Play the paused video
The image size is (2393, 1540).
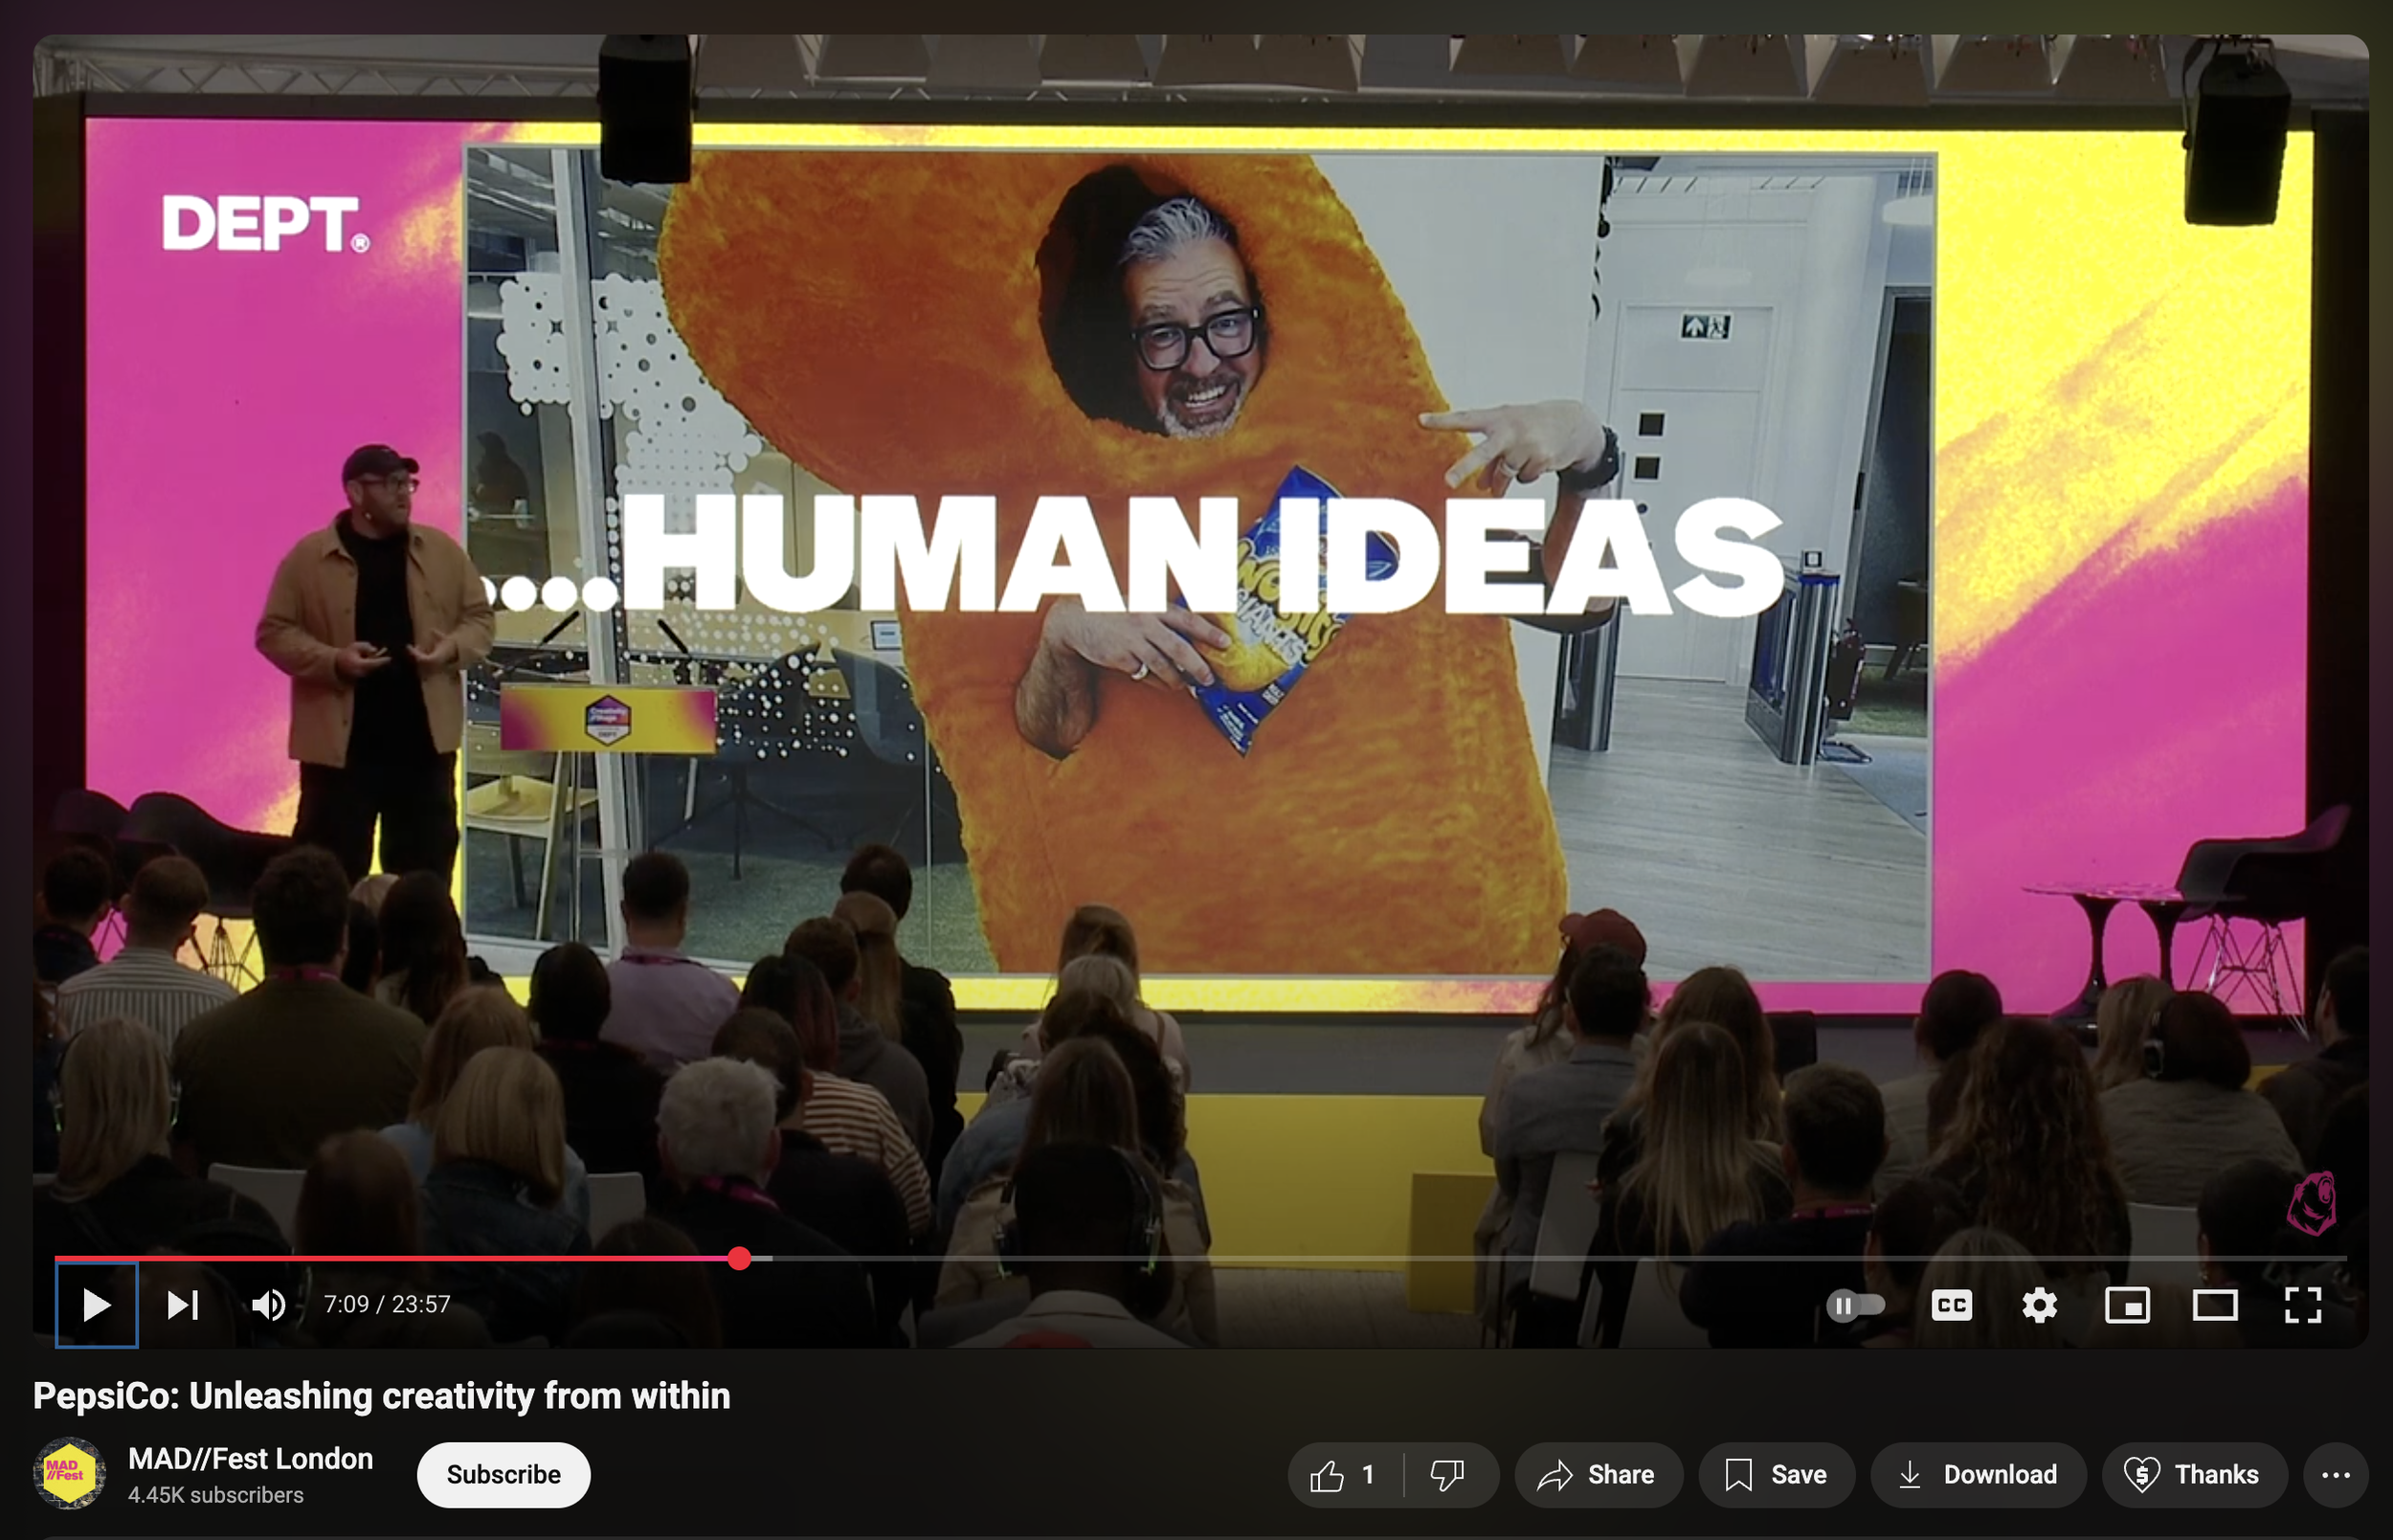click(96, 1305)
